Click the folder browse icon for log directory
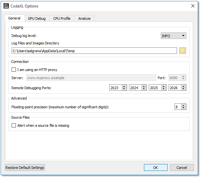Viewport: 201px width, 178px height. (183, 51)
